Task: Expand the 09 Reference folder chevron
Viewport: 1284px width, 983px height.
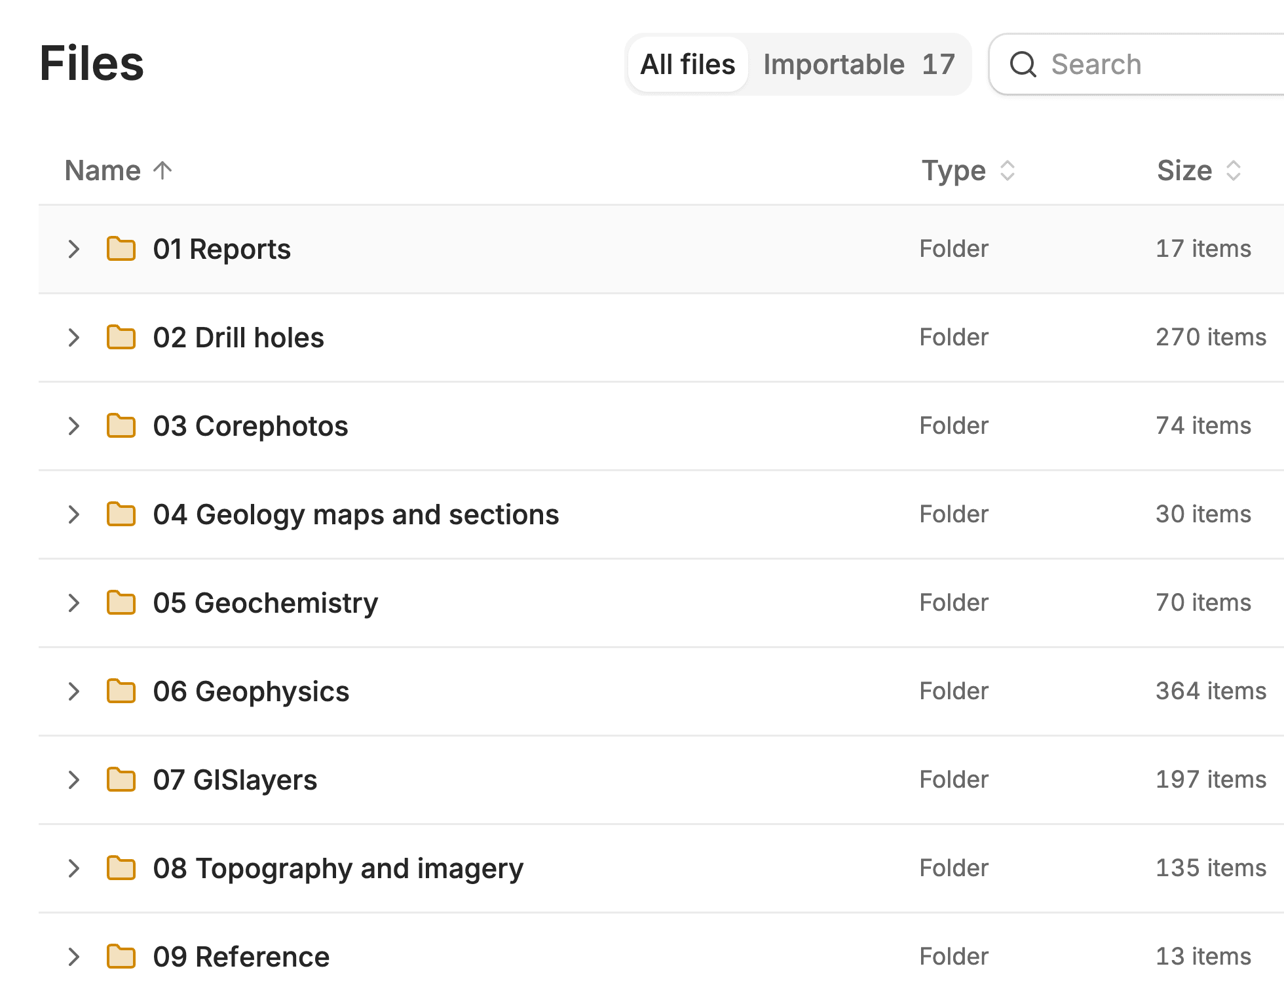Action: 74,957
